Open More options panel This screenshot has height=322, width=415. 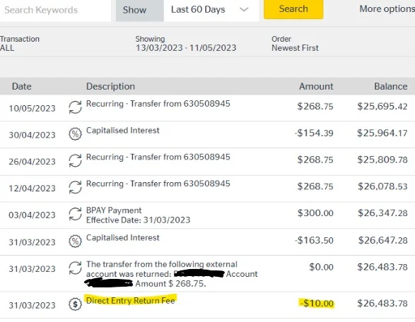point(387,8)
